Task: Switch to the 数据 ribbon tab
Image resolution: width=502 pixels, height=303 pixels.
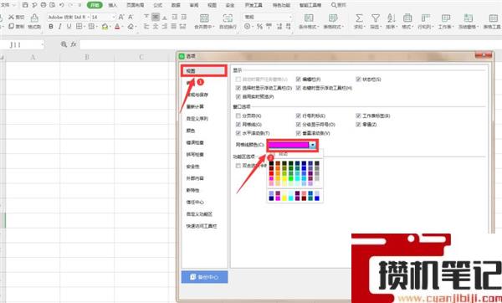Action: [176, 5]
